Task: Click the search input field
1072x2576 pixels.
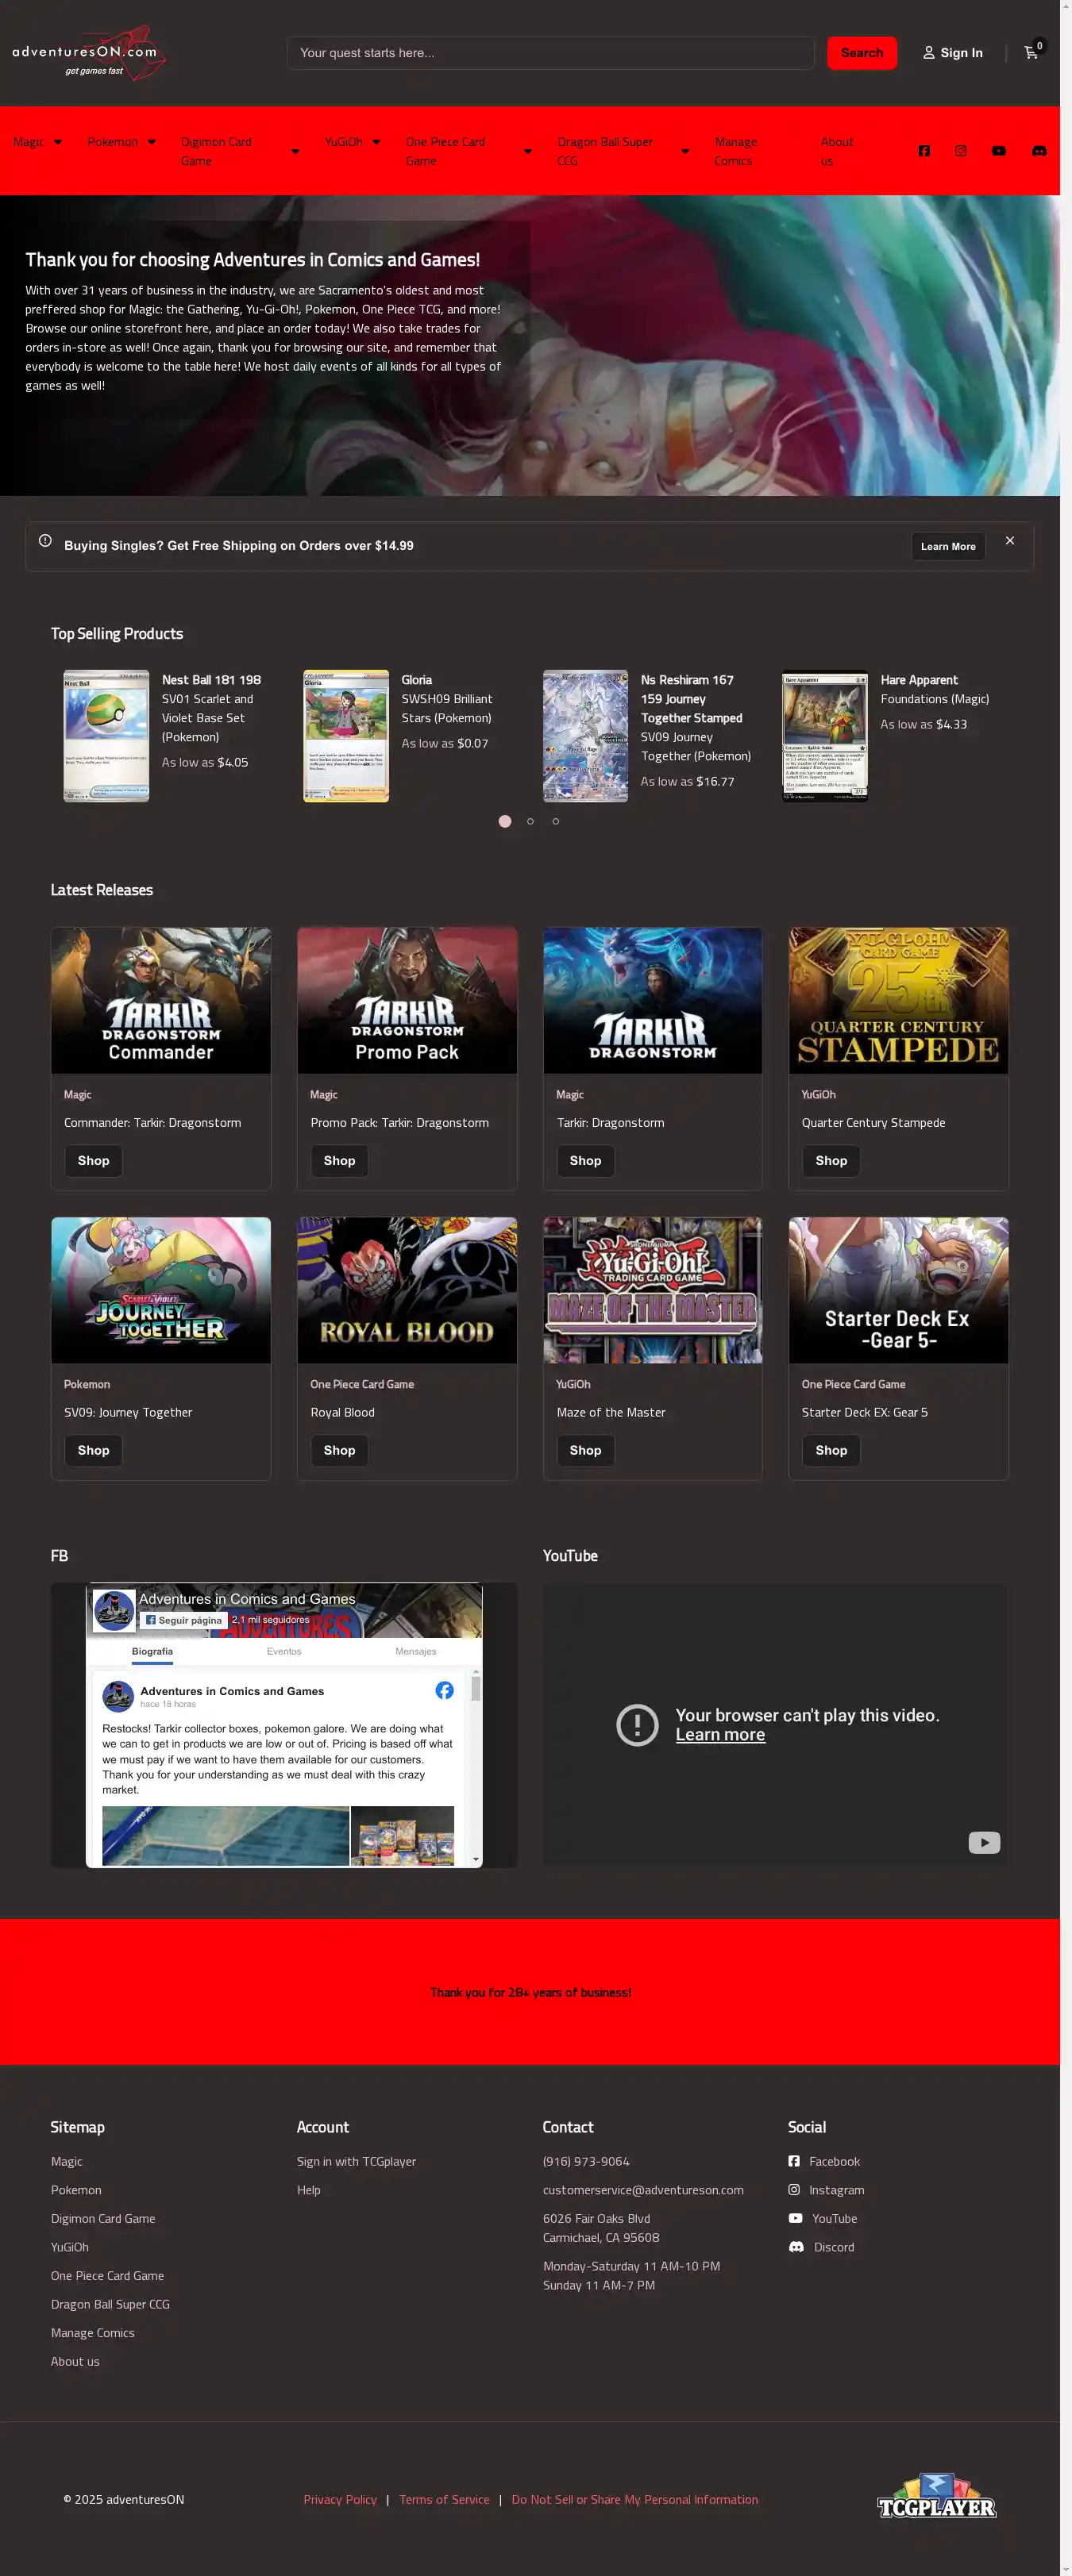Action: click(550, 53)
